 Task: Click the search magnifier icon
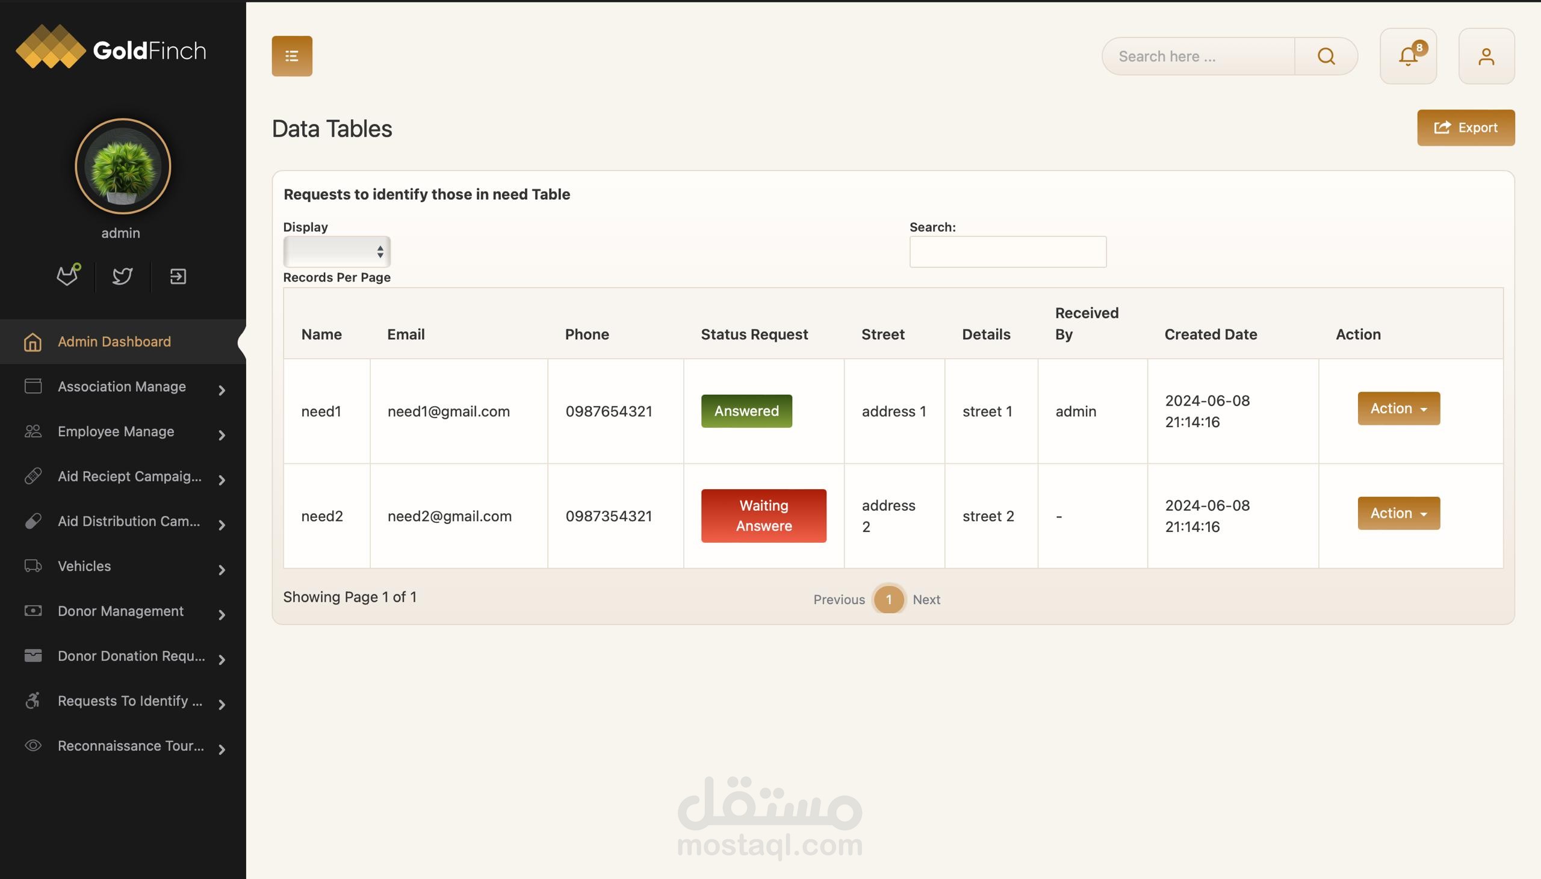(x=1326, y=56)
